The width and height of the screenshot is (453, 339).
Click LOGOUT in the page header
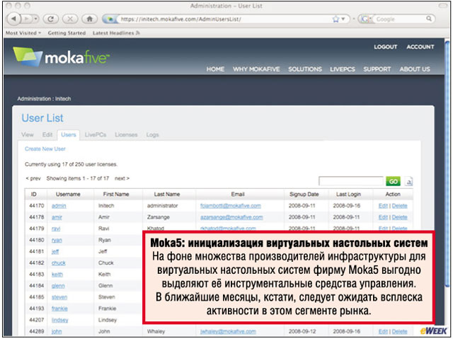point(385,47)
